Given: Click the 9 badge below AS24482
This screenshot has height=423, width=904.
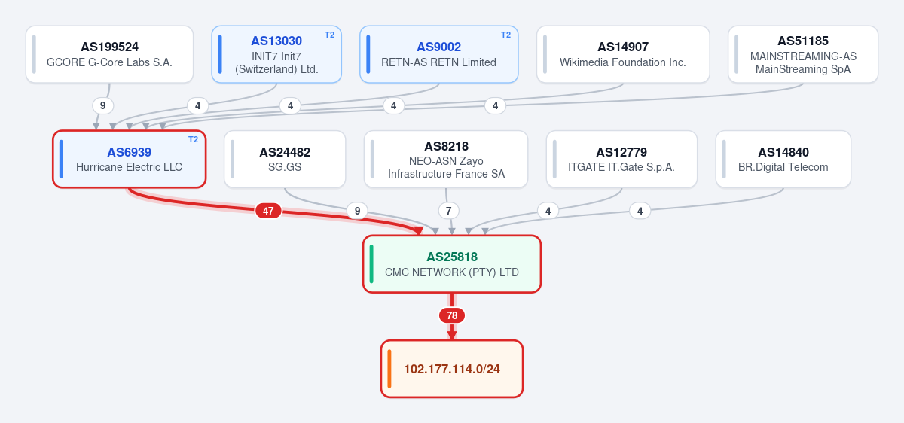Looking at the screenshot, I should (357, 211).
